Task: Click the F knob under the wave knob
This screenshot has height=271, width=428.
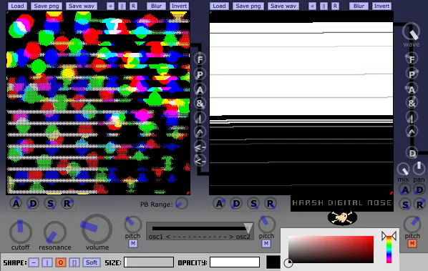Action: [412, 59]
